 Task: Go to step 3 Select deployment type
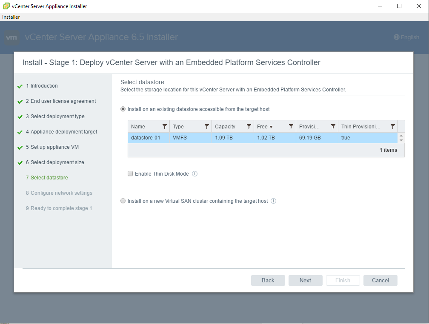[55, 117]
